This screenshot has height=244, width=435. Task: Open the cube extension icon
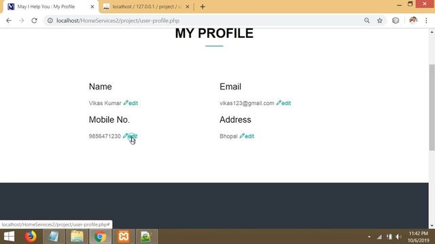point(396,20)
